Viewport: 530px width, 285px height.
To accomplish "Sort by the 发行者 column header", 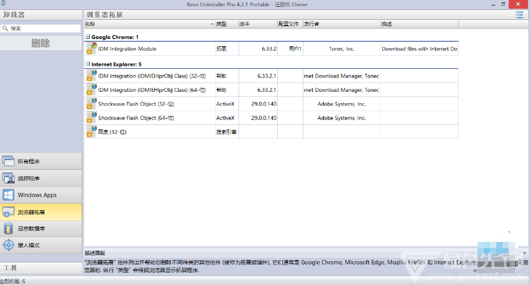I will (x=341, y=24).
